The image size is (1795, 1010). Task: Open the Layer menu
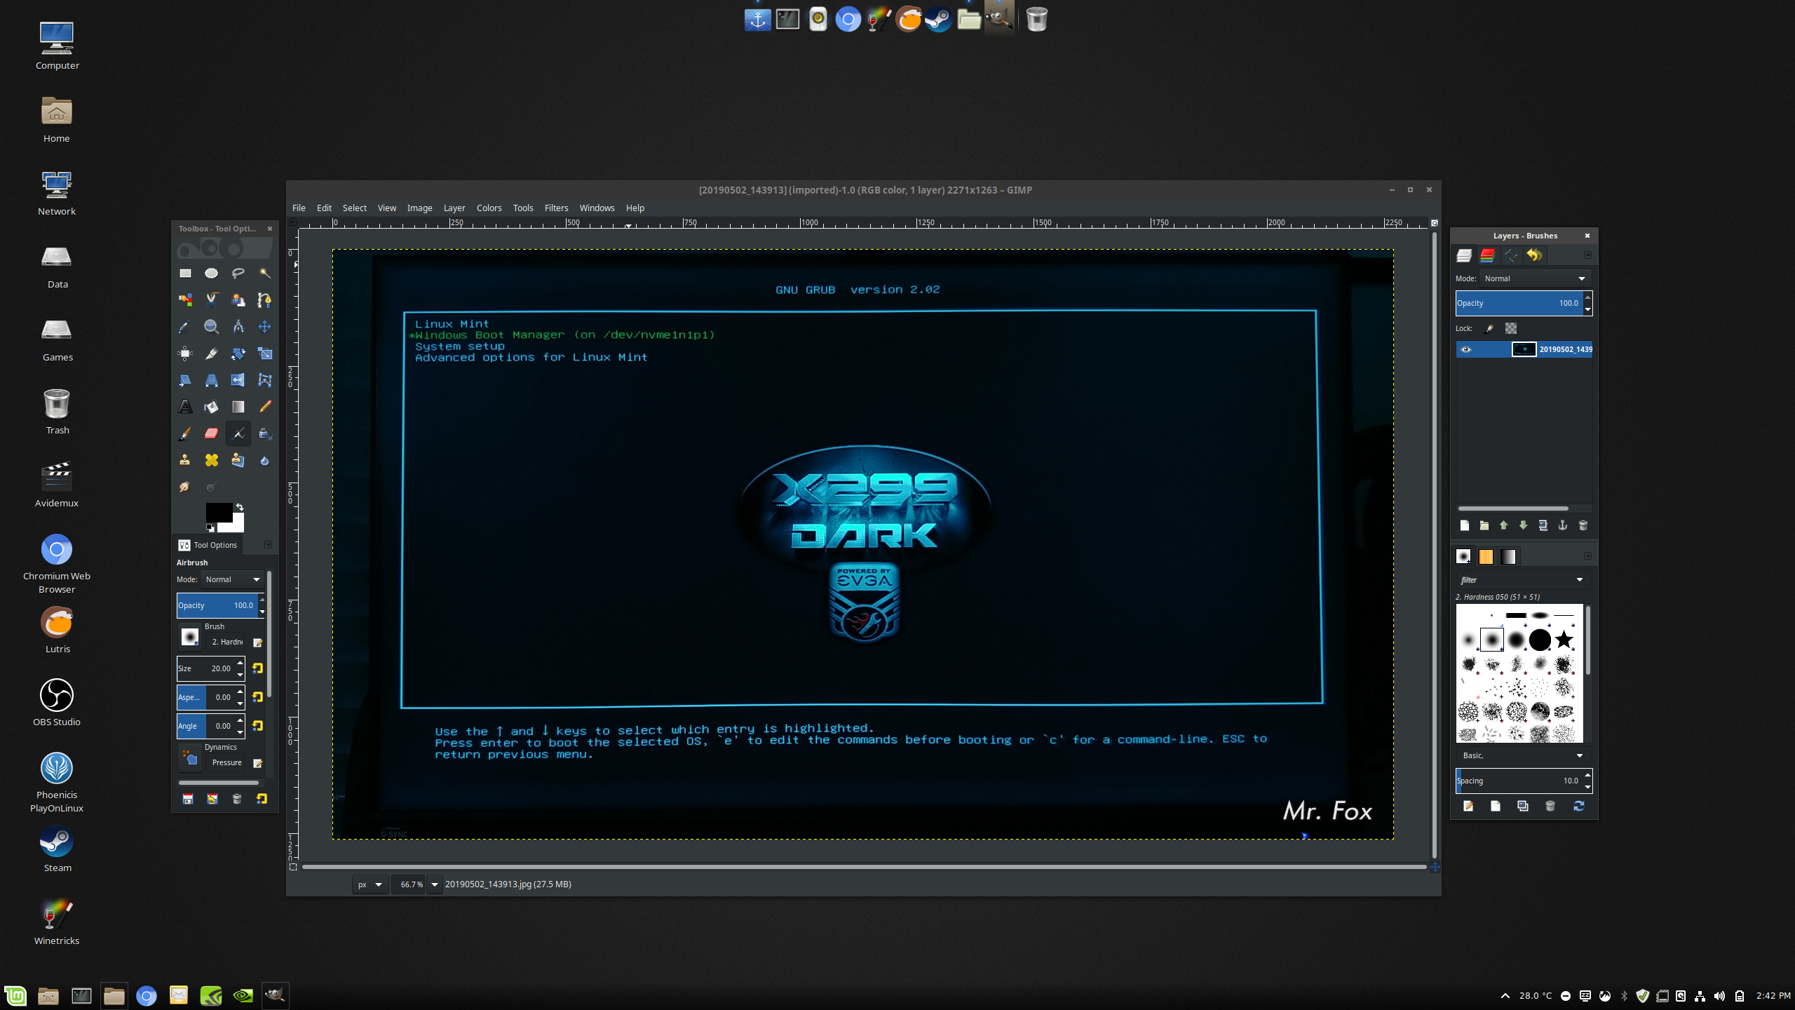(x=454, y=208)
